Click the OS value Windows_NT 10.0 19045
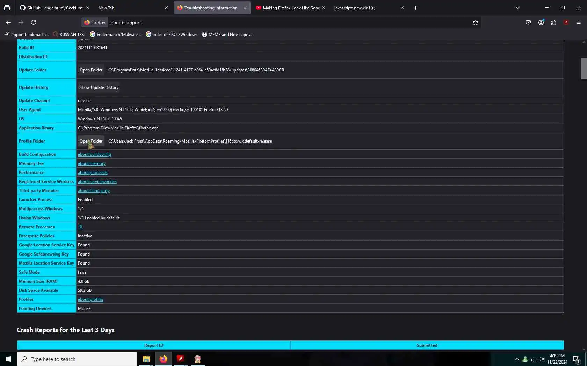The width and height of the screenshot is (587, 366). (100, 119)
